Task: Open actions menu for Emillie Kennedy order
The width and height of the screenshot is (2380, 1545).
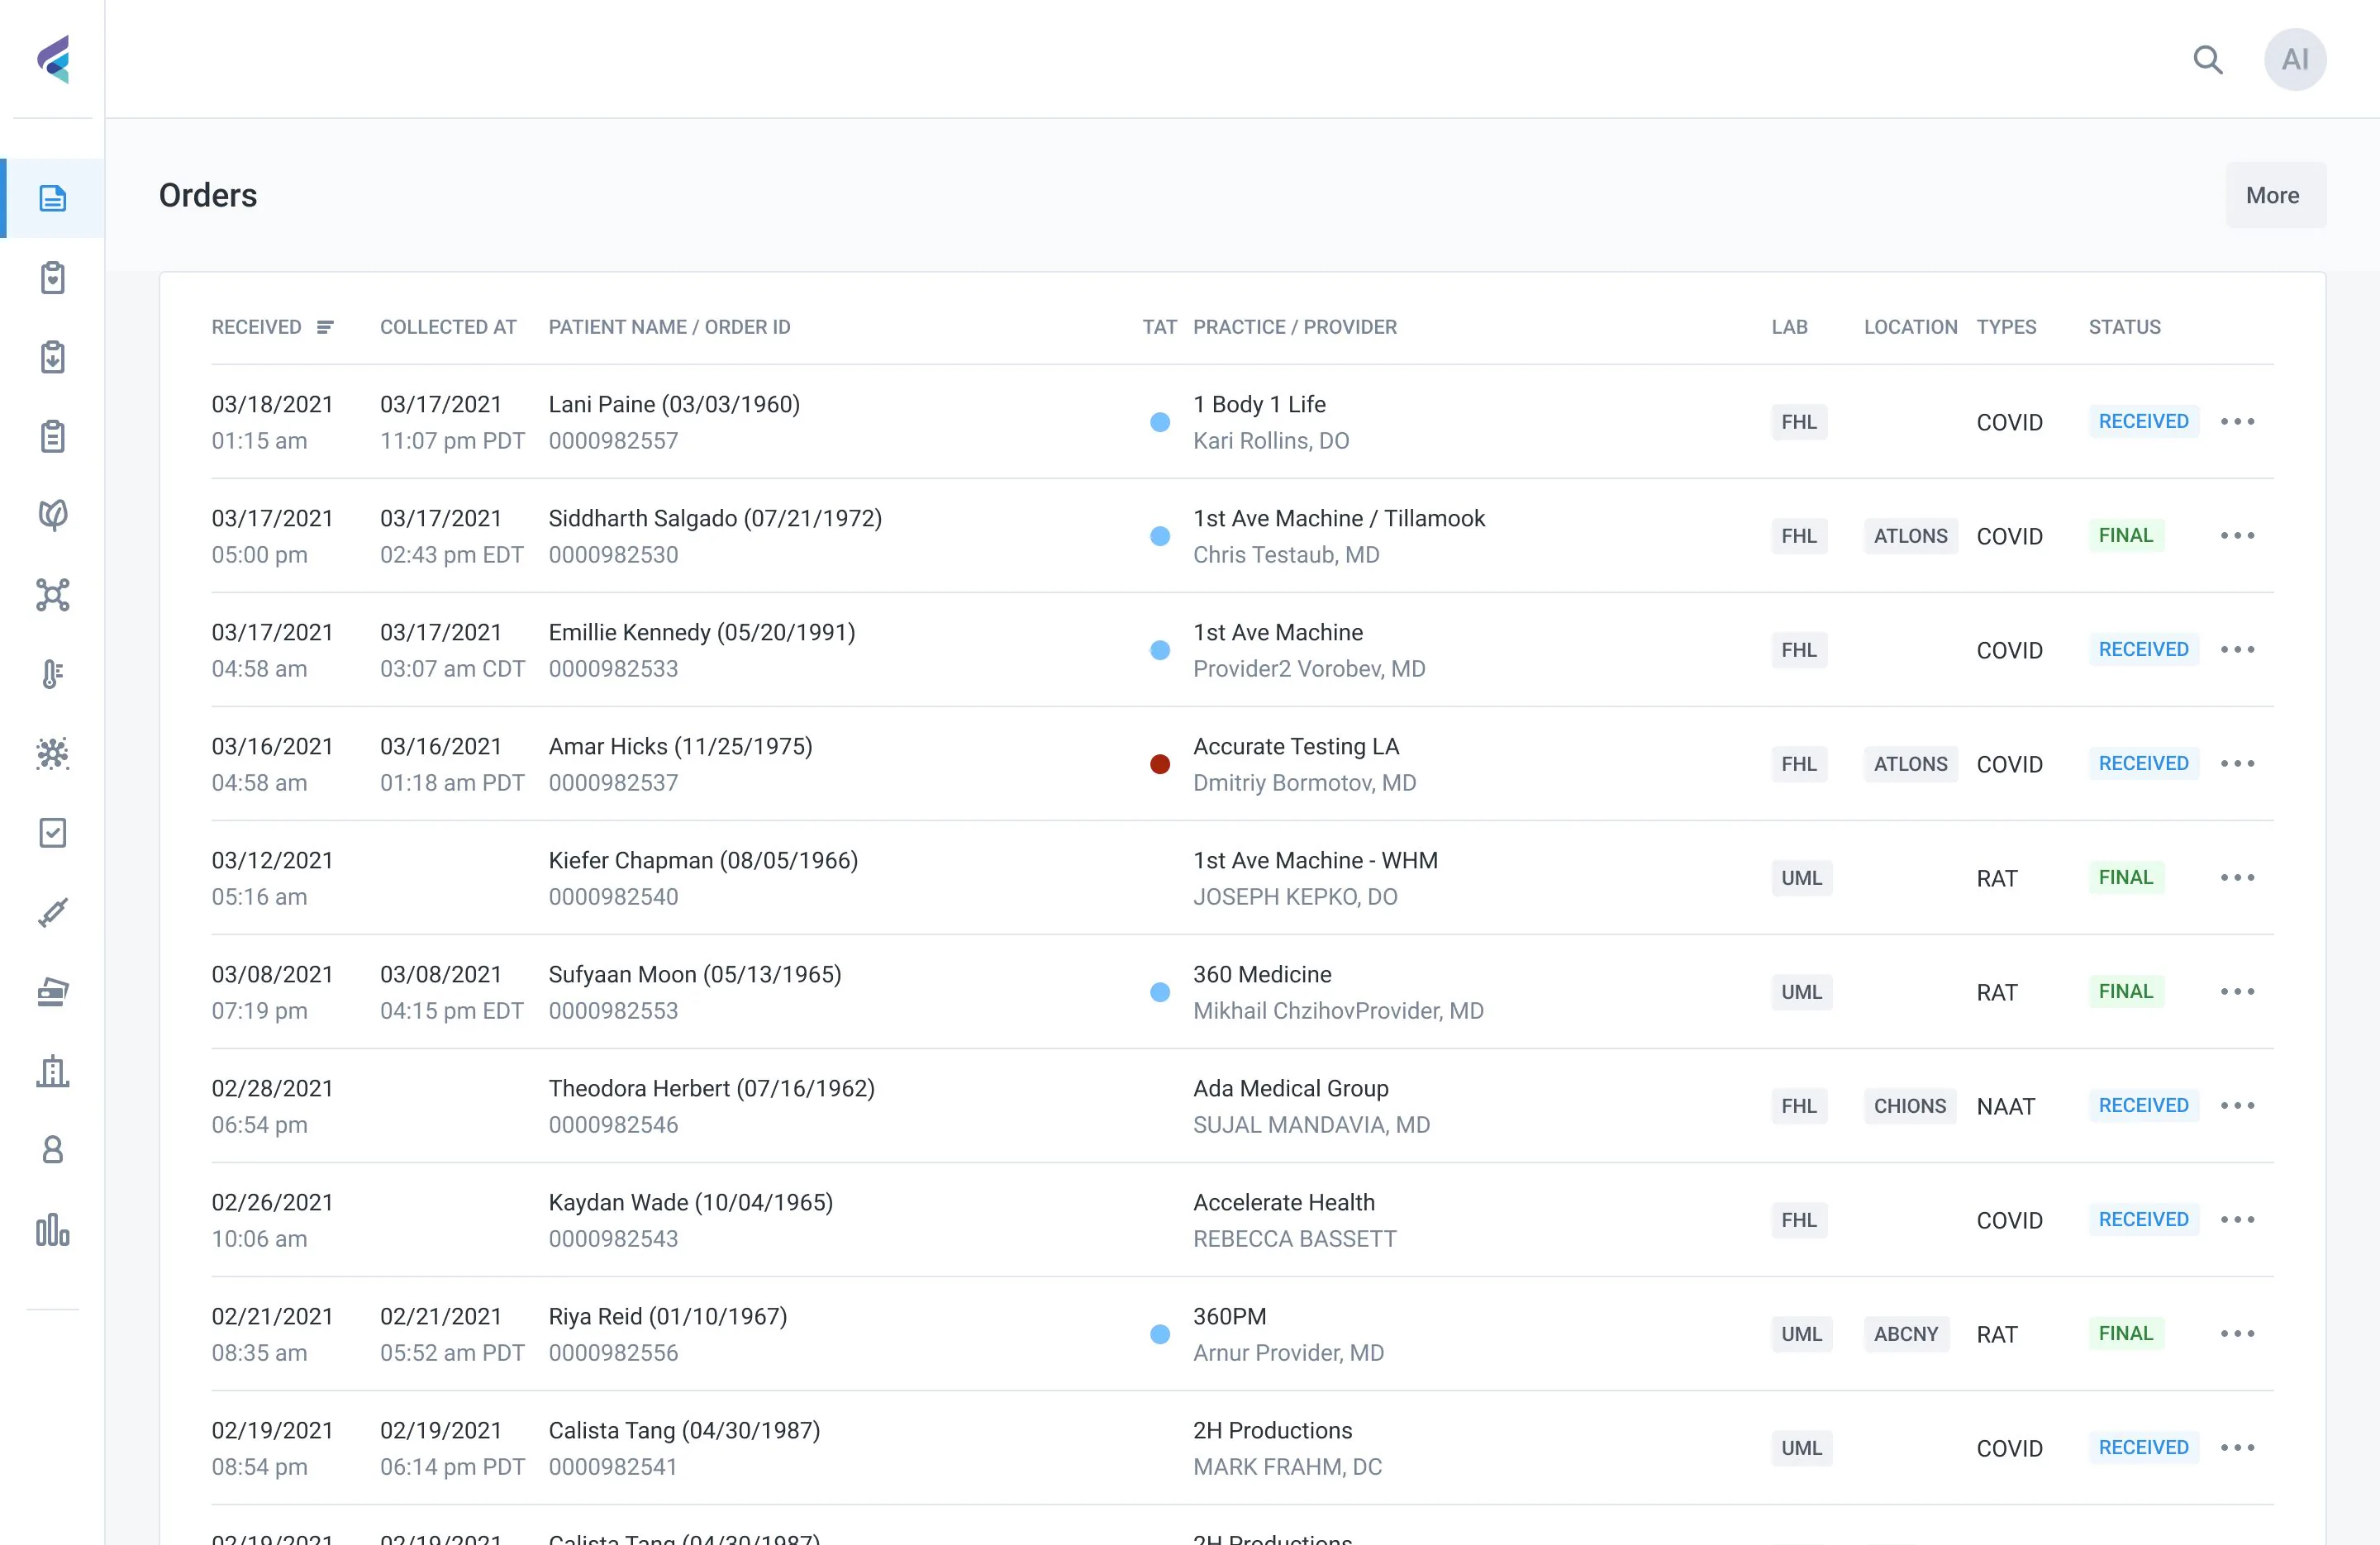Action: [x=2238, y=650]
